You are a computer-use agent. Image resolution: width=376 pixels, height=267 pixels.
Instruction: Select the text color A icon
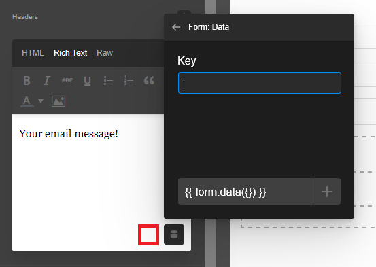coord(27,101)
